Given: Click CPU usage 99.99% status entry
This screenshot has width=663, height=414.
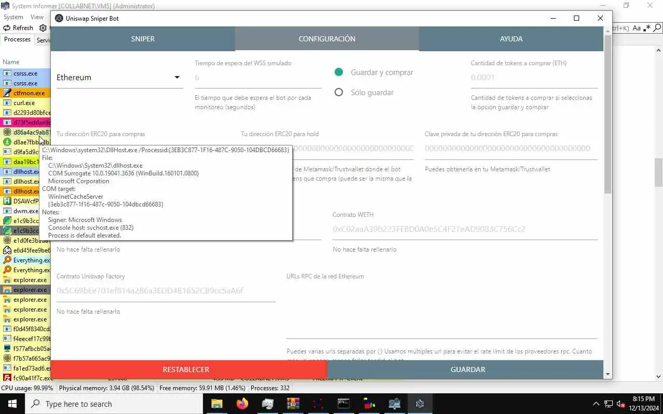Looking at the screenshot, I should tap(27, 388).
